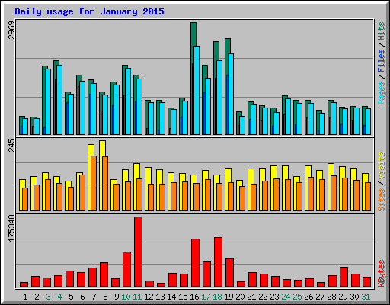The height and width of the screenshot is (305, 390).
Task: Click the day 29 label on x-axis
Action: click(343, 297)
